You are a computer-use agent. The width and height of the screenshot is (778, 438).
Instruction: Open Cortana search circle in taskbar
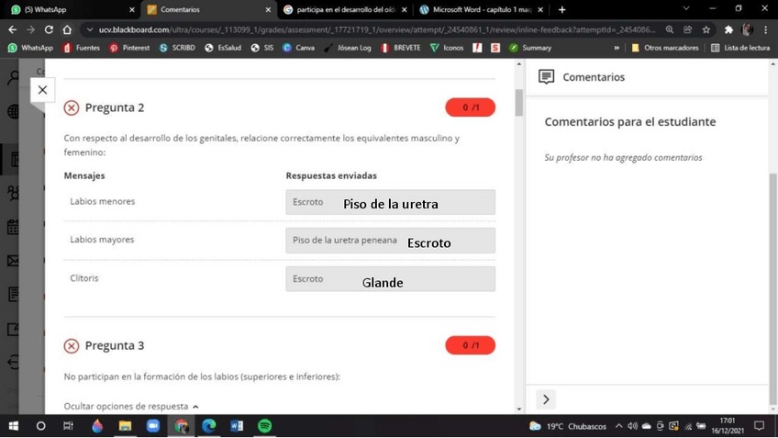pos(40,426)
